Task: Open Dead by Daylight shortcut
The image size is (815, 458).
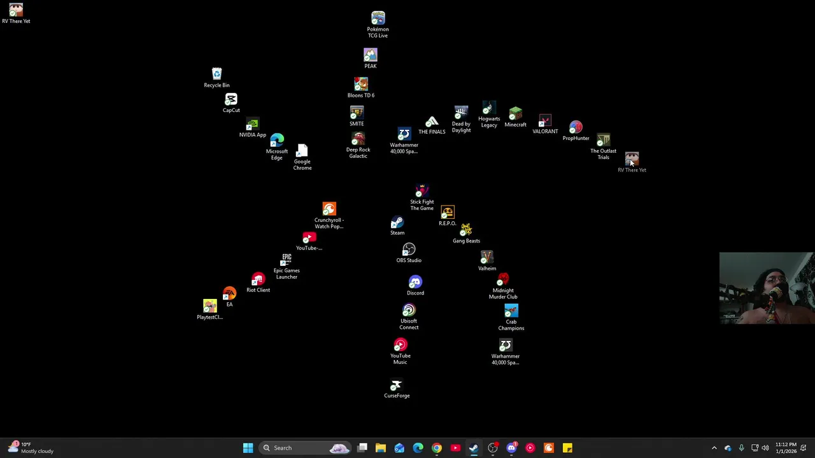Action: 461,120
